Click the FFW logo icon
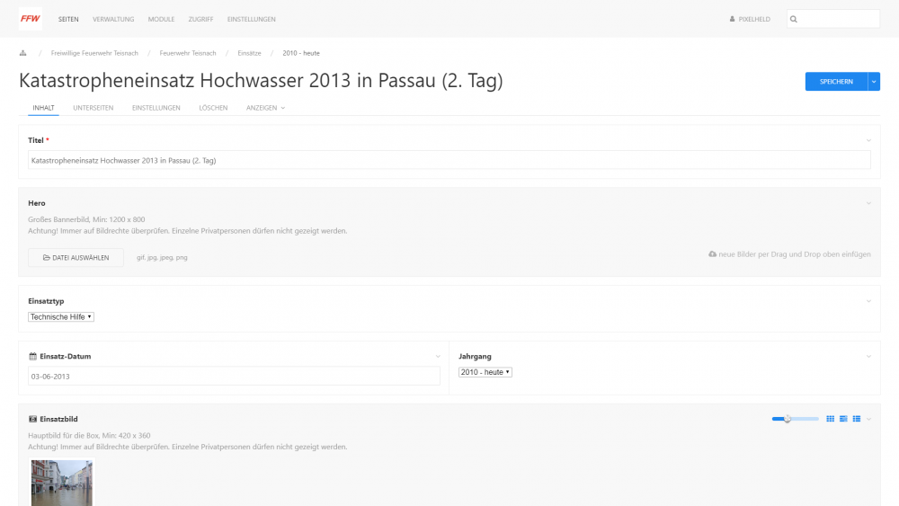899x506 pixels. (x=30, y=19)
